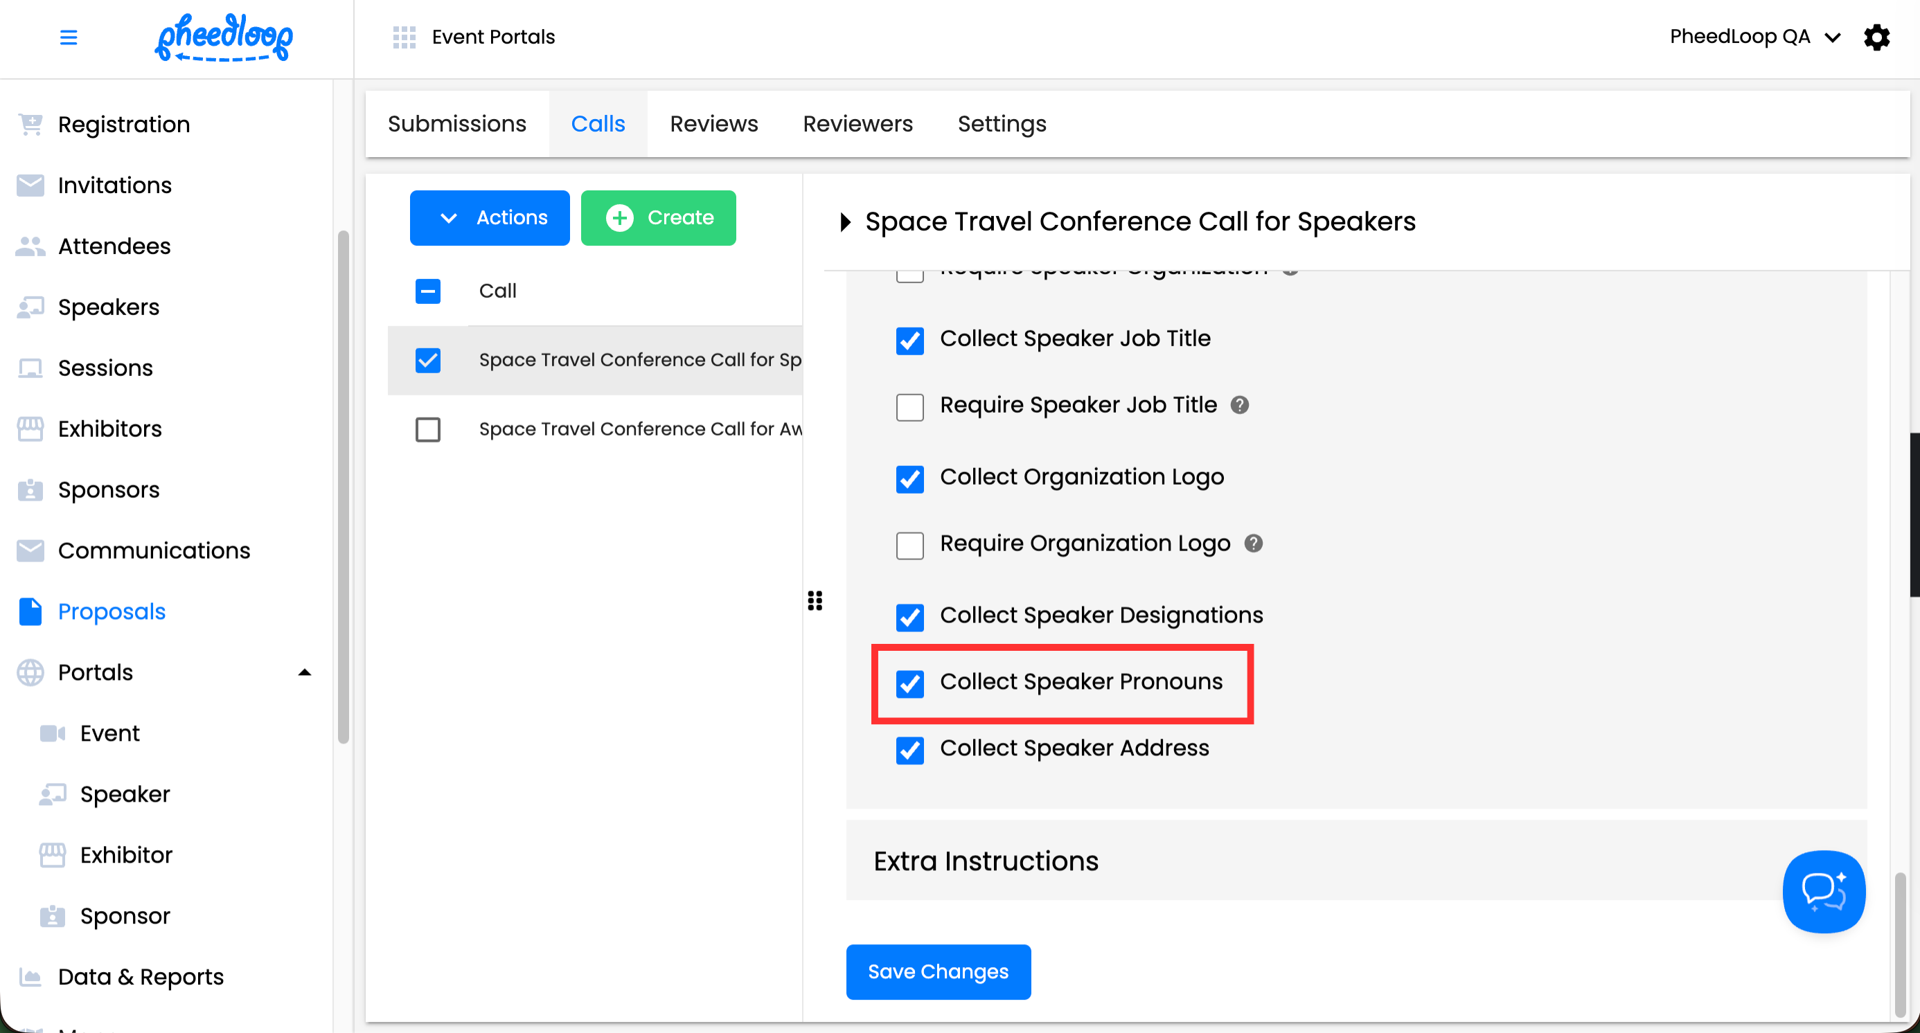
Task: Click the sidebar vertical scrollbar
Action: 343,488
